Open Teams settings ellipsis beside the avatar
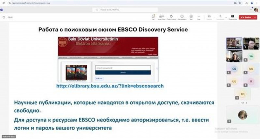This screenshot has width=260, height=139. 251,10
